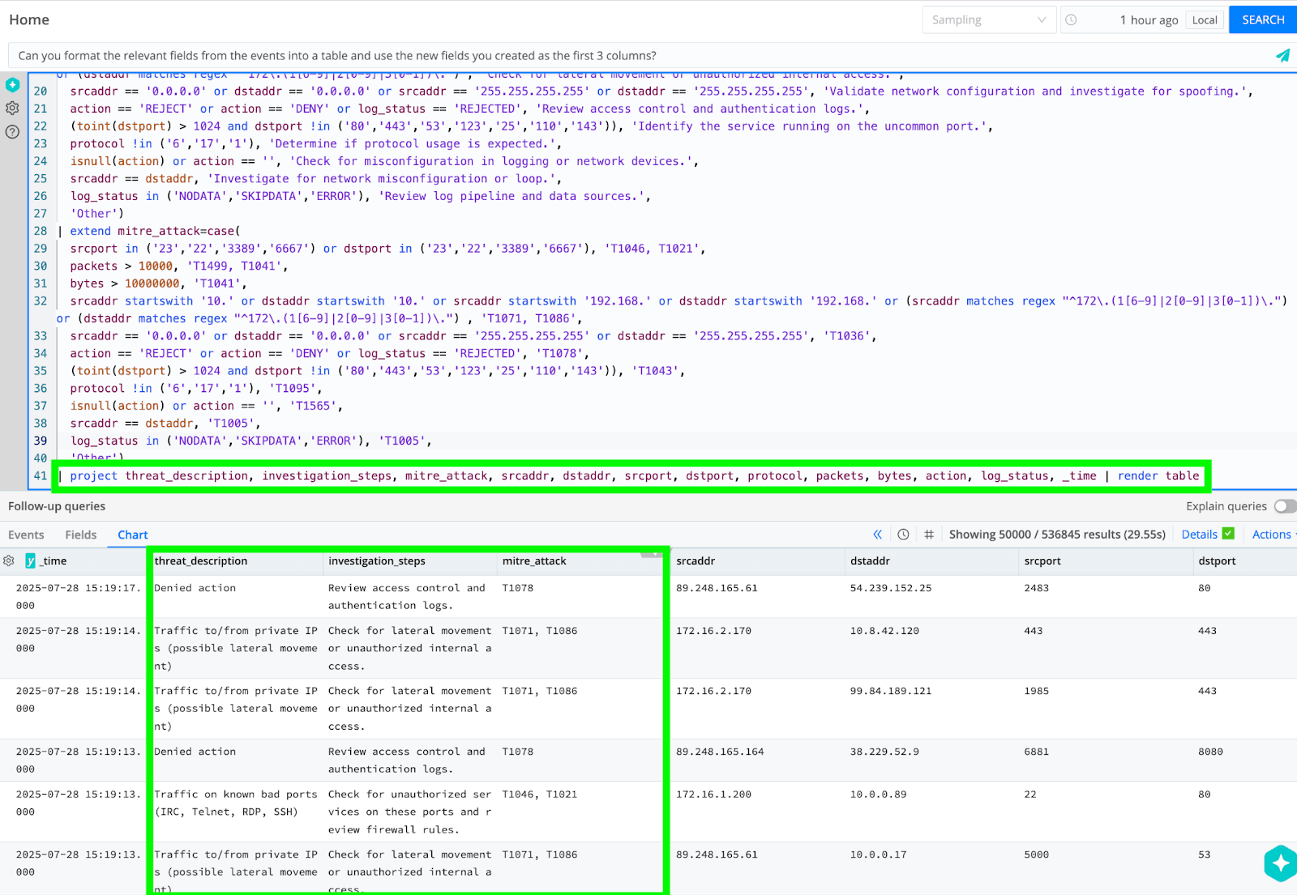Send the prompt with paper plane icon
The width and height of the screenshot is (1297, 895).
click(x=1282, y=56)
